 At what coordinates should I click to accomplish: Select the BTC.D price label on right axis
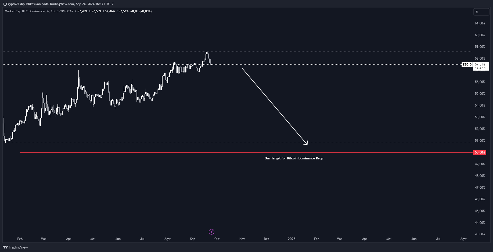pos(467,64)
